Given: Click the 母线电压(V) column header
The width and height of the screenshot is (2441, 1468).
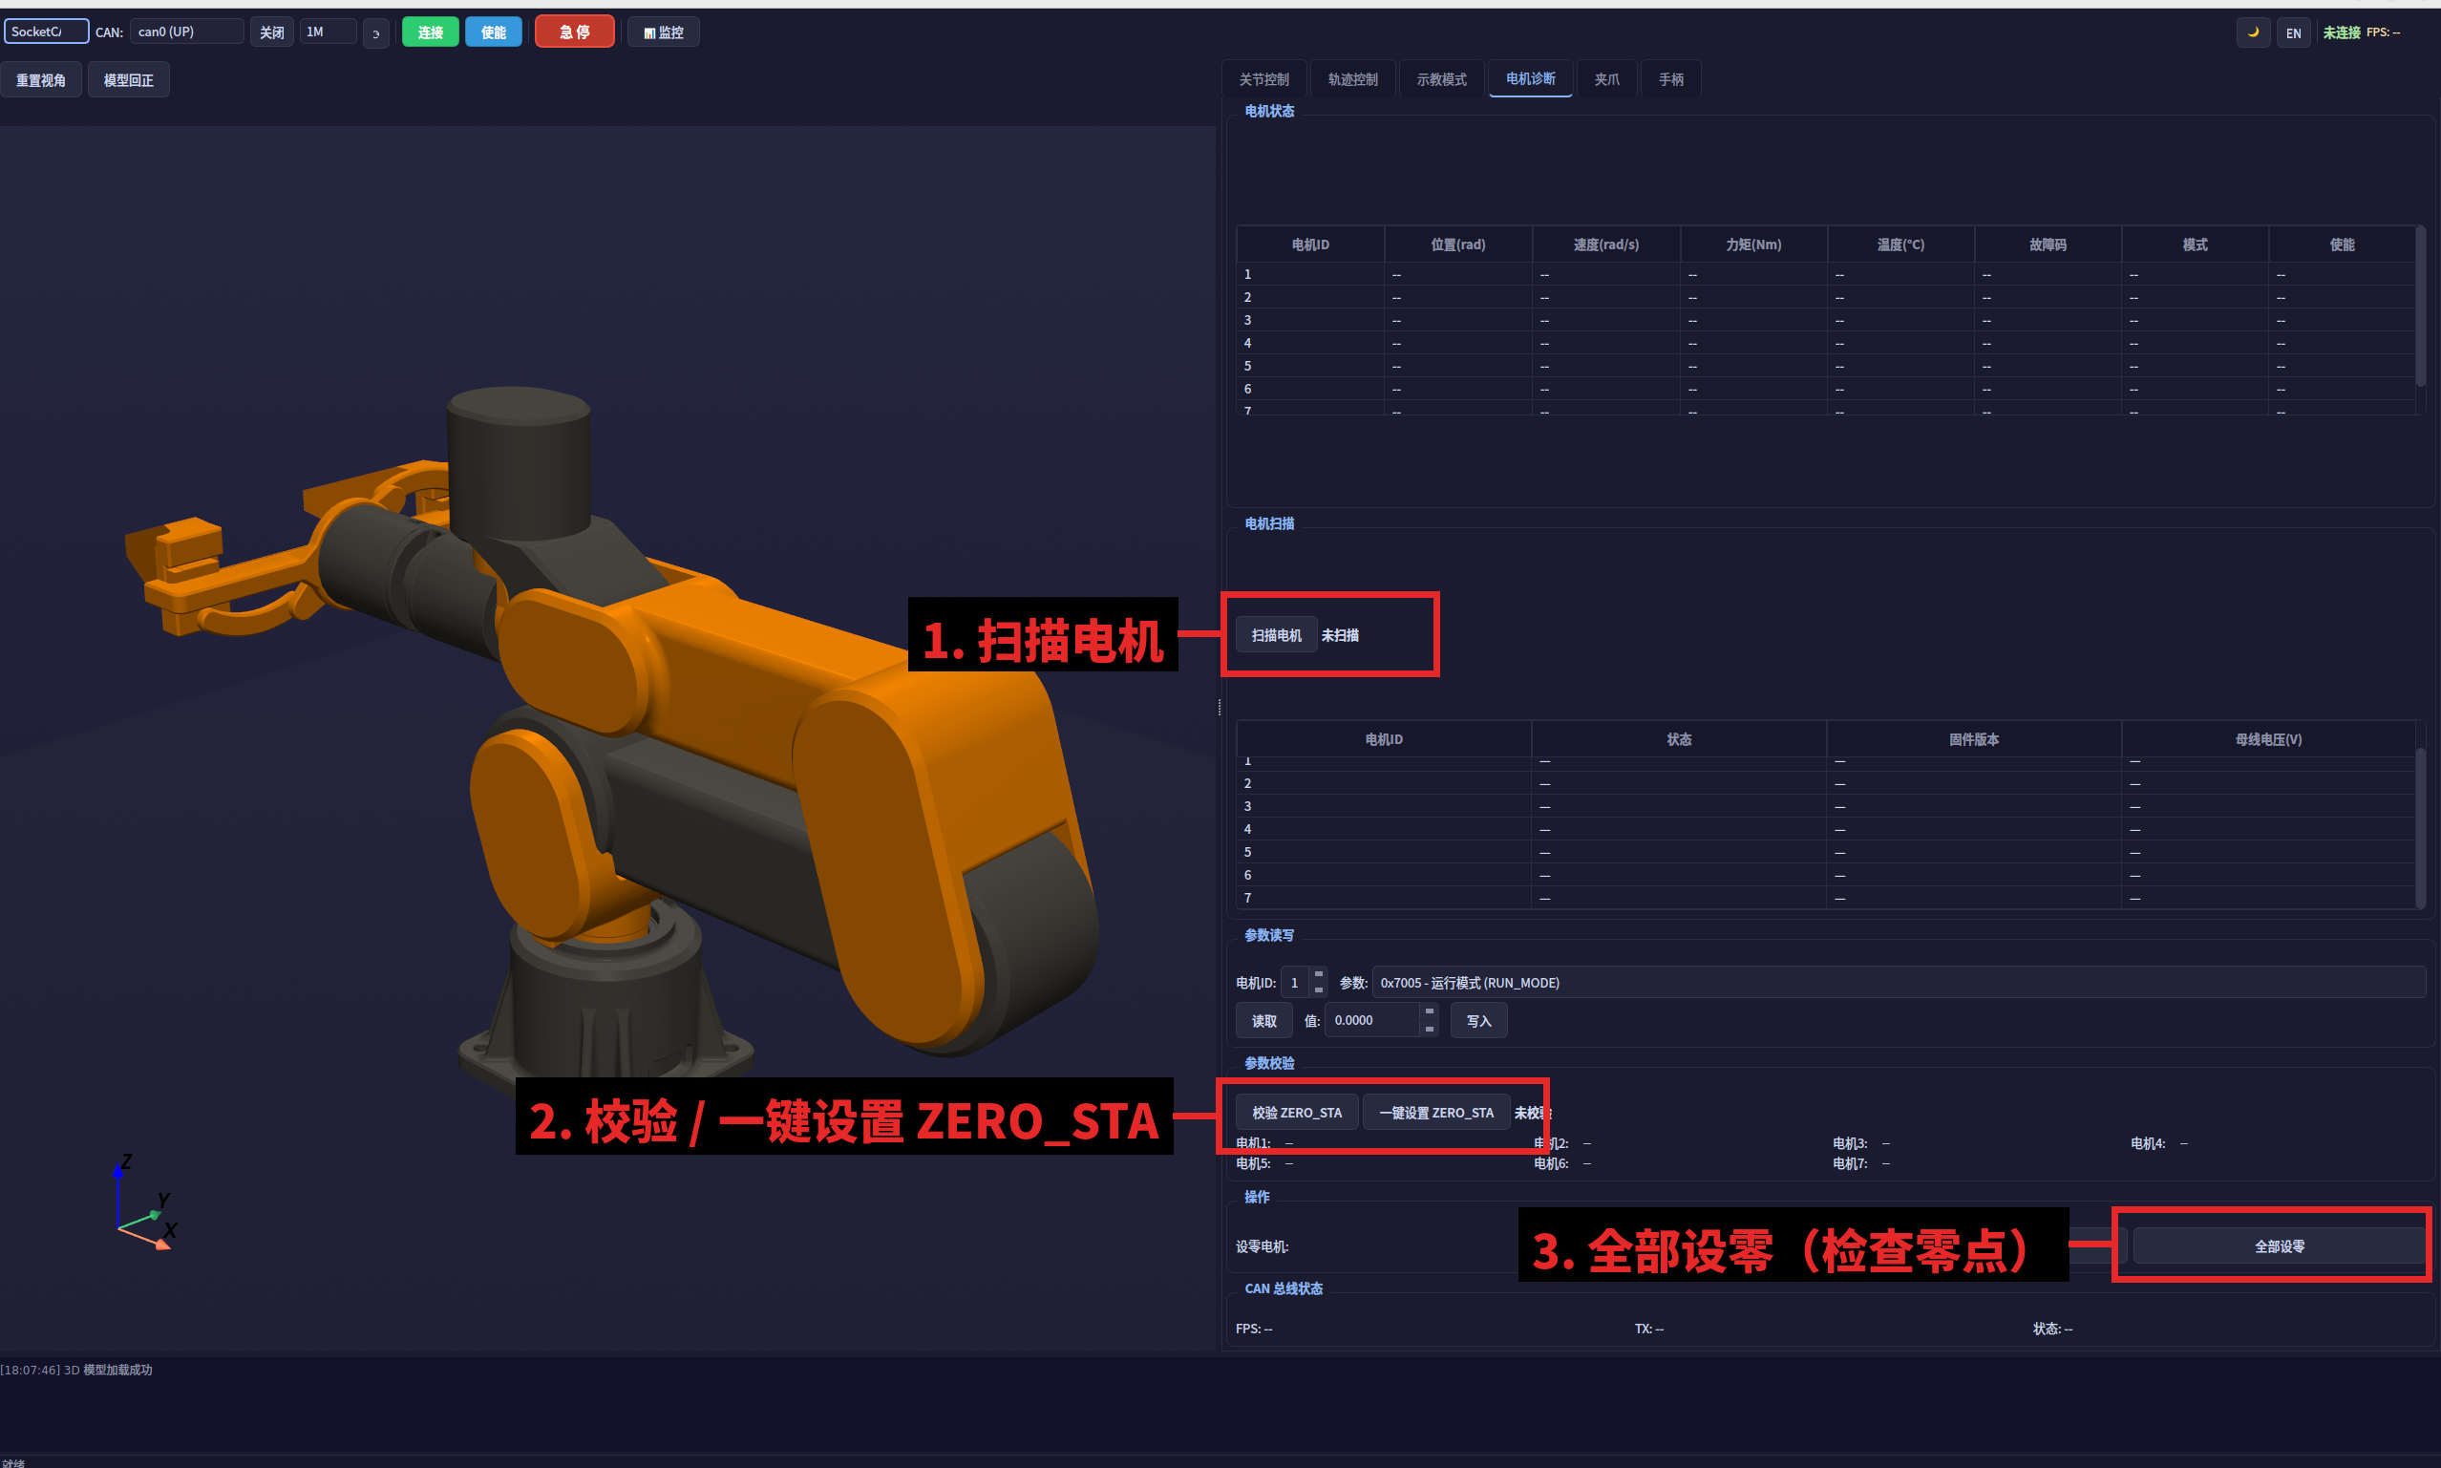Looking at the screenshot, I should point(2269,739).
